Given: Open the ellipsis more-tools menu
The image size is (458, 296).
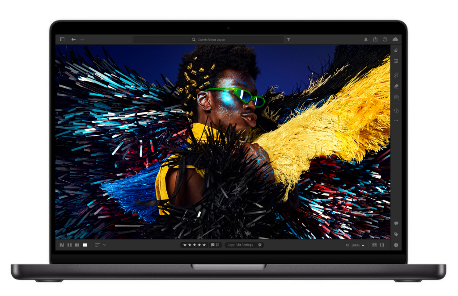Looking at the screenshot, I should tap(396, 120).
